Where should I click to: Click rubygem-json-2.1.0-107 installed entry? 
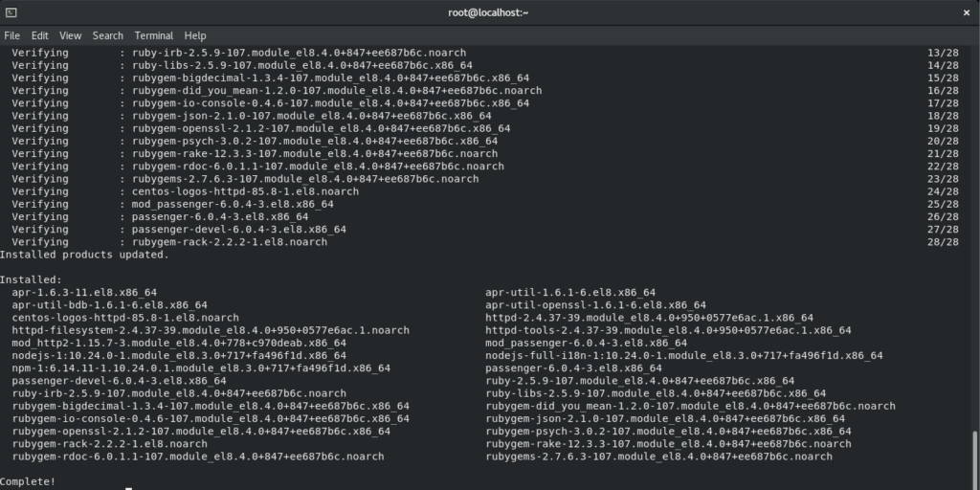pyautogui.click(x=665, y=418)
